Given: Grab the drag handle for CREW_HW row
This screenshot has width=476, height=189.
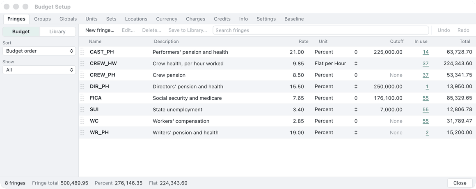Looking at the screenshot, I should click(82, 64).
